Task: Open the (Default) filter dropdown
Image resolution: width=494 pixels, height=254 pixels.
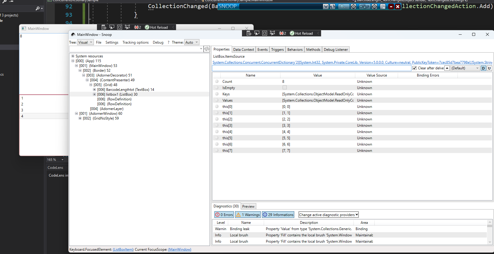Action: 465,68
